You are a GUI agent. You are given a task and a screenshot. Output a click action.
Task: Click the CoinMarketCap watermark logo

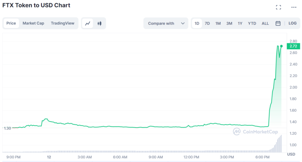click(255, 132)
